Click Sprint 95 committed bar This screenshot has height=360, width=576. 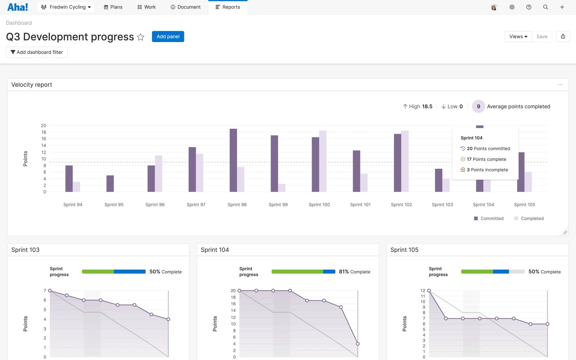(110, 184)
